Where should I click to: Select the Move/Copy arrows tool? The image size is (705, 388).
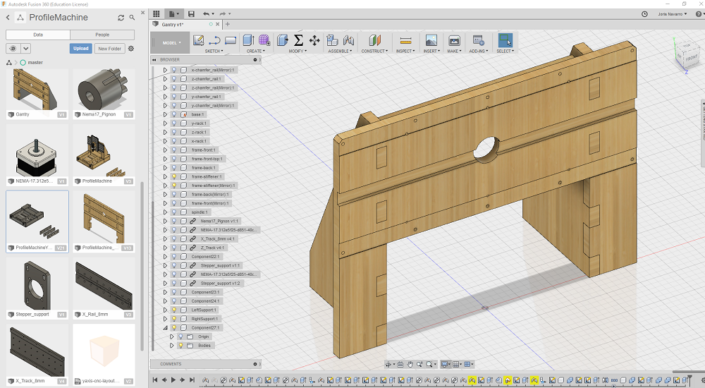[x=314, y=40]
